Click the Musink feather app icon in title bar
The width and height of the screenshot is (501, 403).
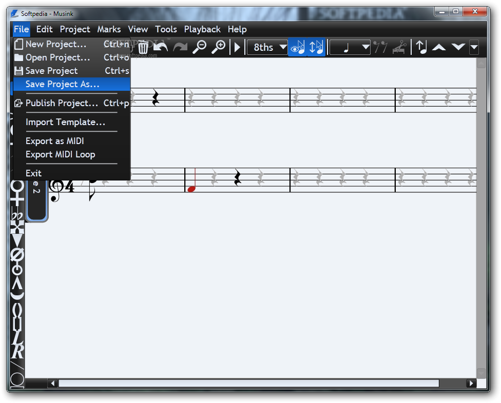14,14
